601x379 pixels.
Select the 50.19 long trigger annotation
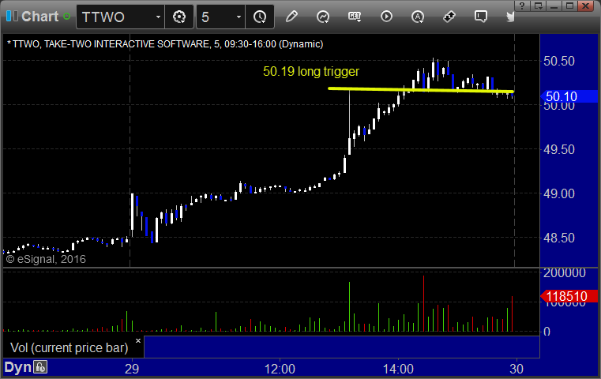pyautogui.click(x=311, y=71)
